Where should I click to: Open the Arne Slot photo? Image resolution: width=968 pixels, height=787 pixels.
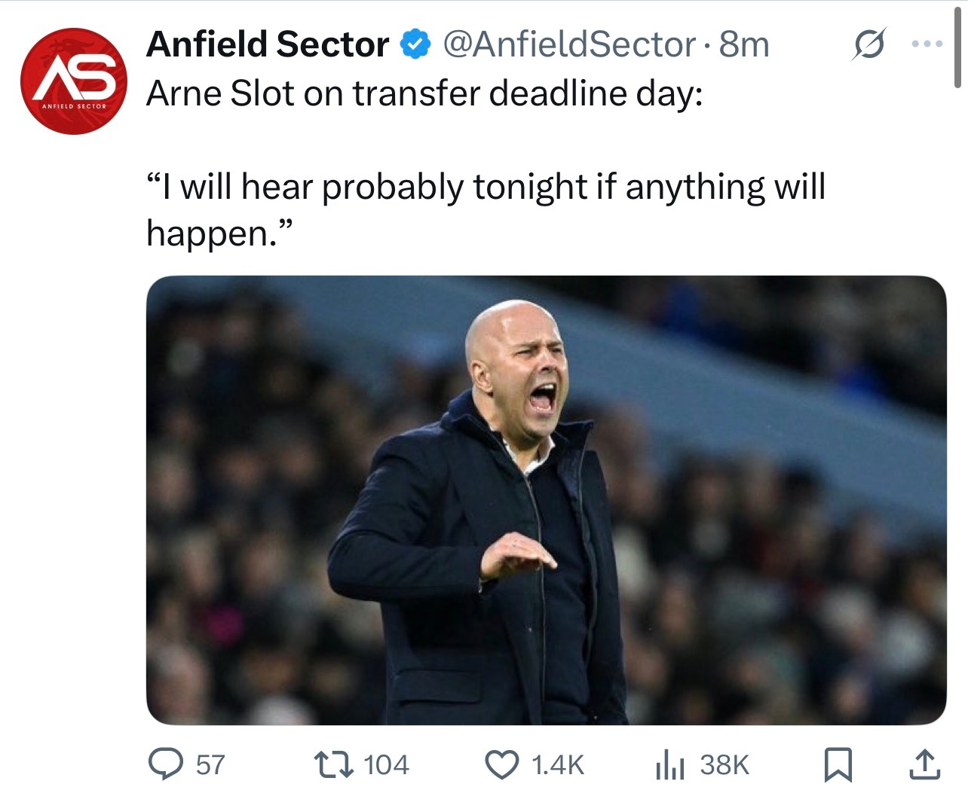pyautogui.click(x=546, y=500)
